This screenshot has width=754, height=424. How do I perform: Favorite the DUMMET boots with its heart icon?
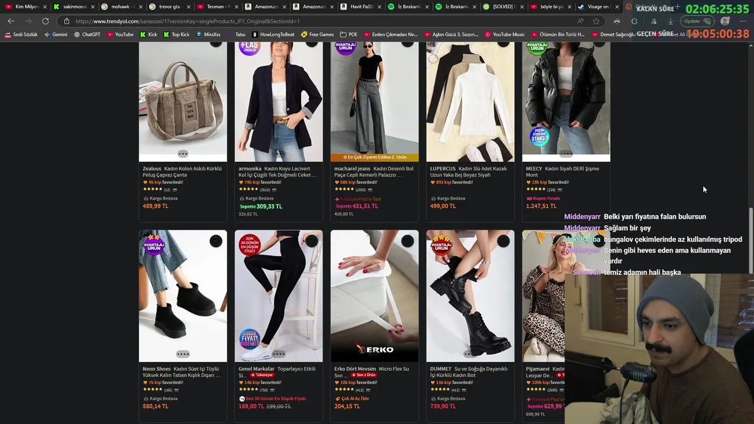click(x=503, y=241)
